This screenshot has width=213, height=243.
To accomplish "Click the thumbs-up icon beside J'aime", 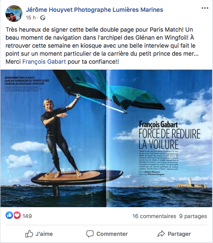I will click(29, 234).
